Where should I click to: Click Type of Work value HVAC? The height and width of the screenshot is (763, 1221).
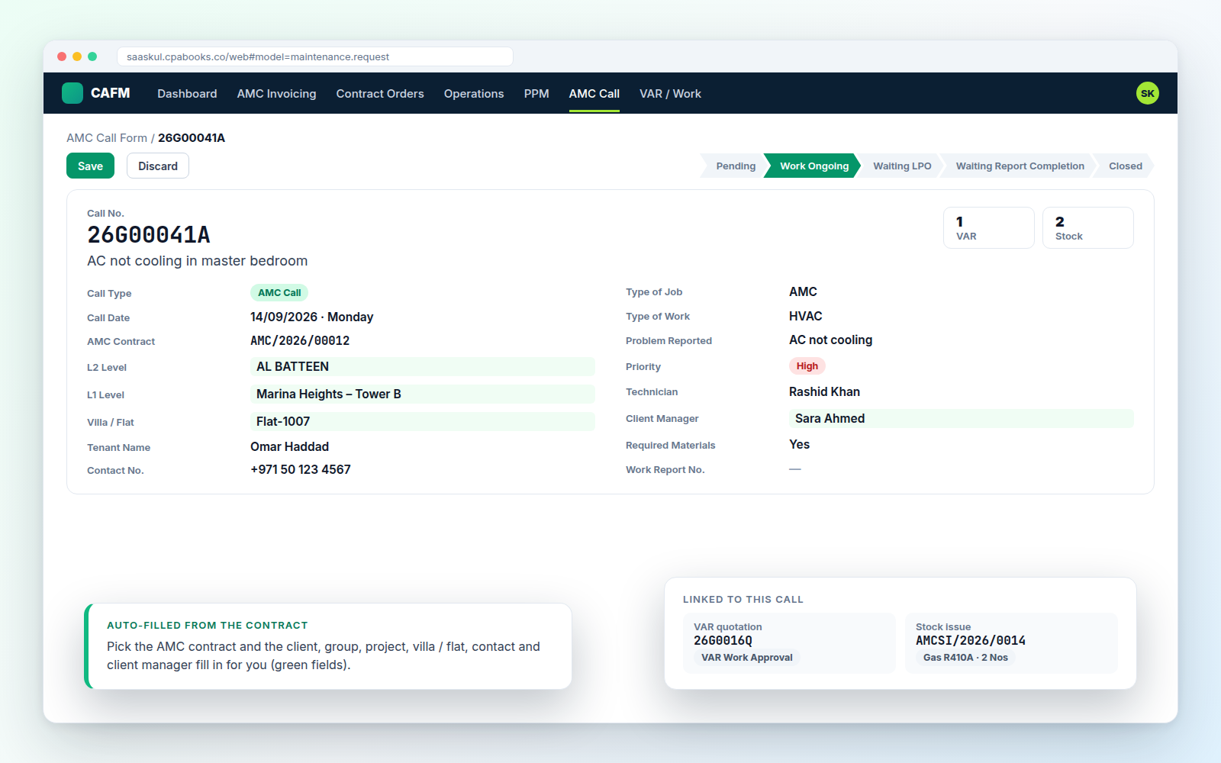(806, 316)
